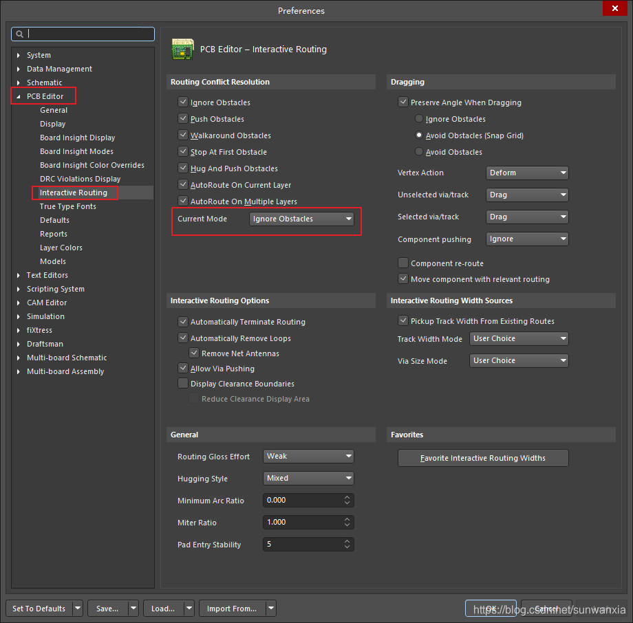Open the General page under PCB Editor
This screenshot has width=633, height=623.
point(54,110)
